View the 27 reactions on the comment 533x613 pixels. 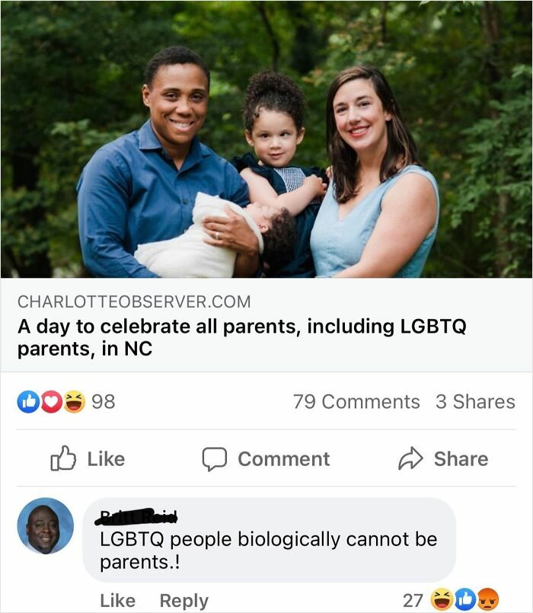tap(413, 600)
